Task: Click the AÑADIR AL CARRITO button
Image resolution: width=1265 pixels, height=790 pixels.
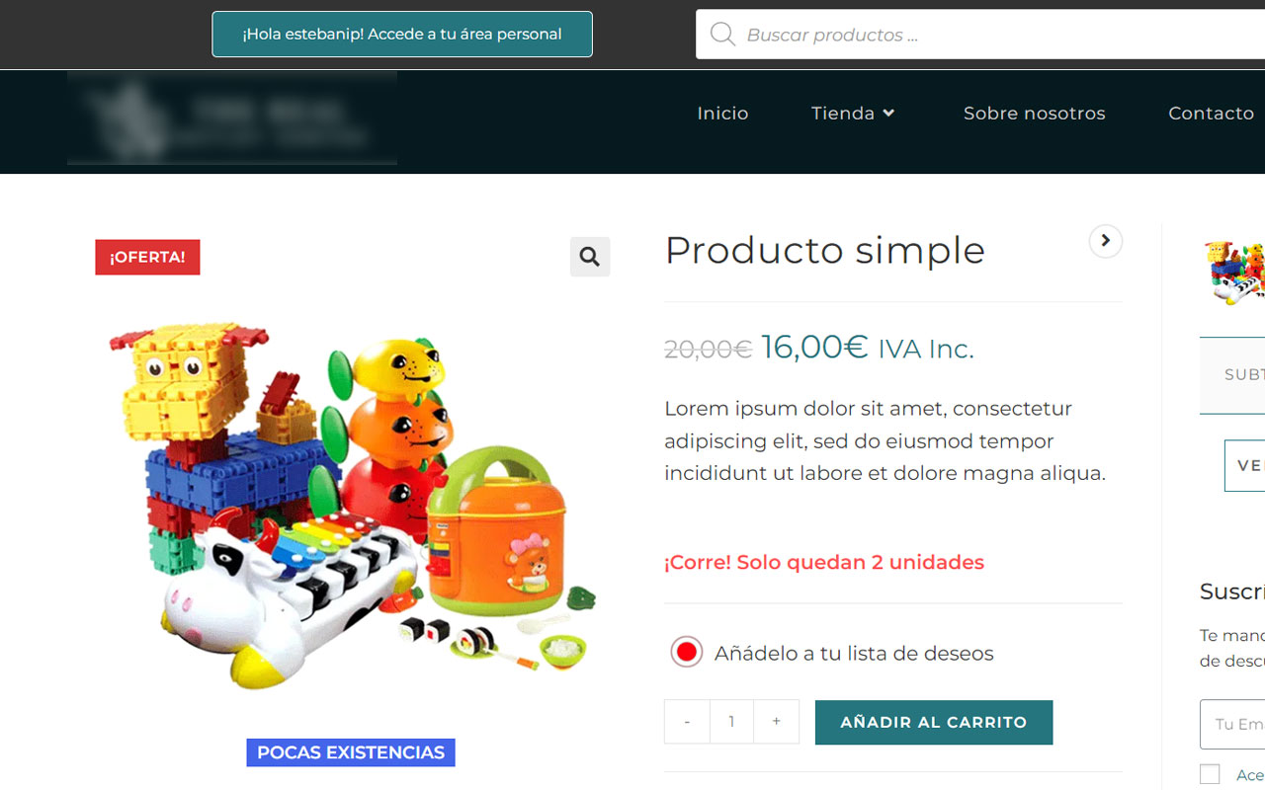Action: pyautogui.click(x=934, y=722)
